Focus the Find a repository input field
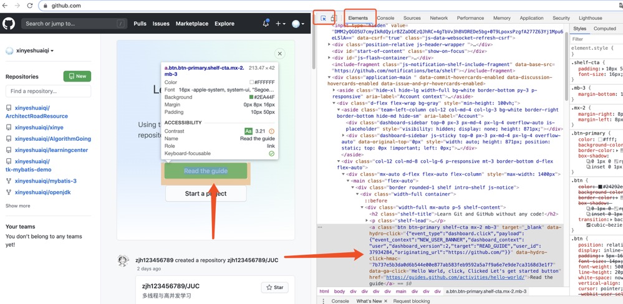This screenshot has height=304, width=623. click(48, 91)
